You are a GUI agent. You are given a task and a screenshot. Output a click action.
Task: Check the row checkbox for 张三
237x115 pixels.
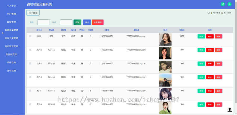click(x=30, y=36)
